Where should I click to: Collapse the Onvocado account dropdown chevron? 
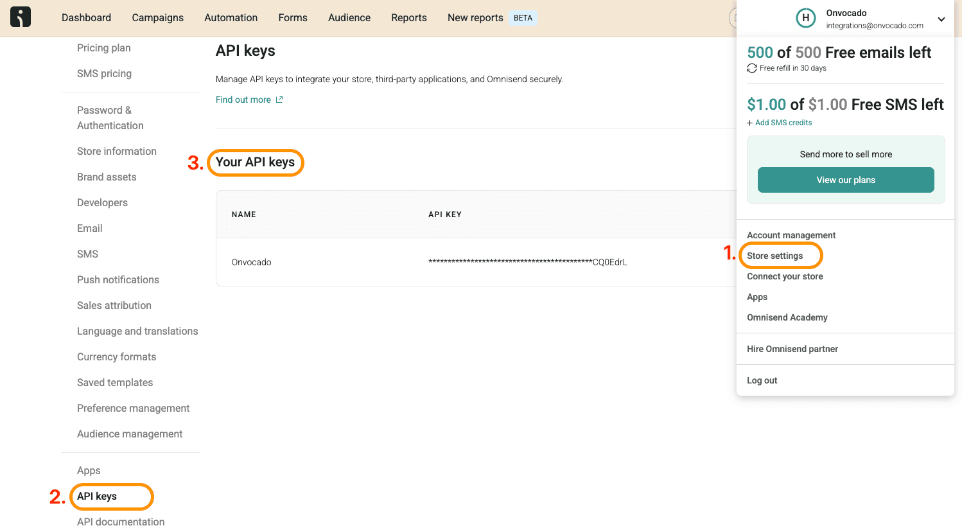click(x=941, y=19)
